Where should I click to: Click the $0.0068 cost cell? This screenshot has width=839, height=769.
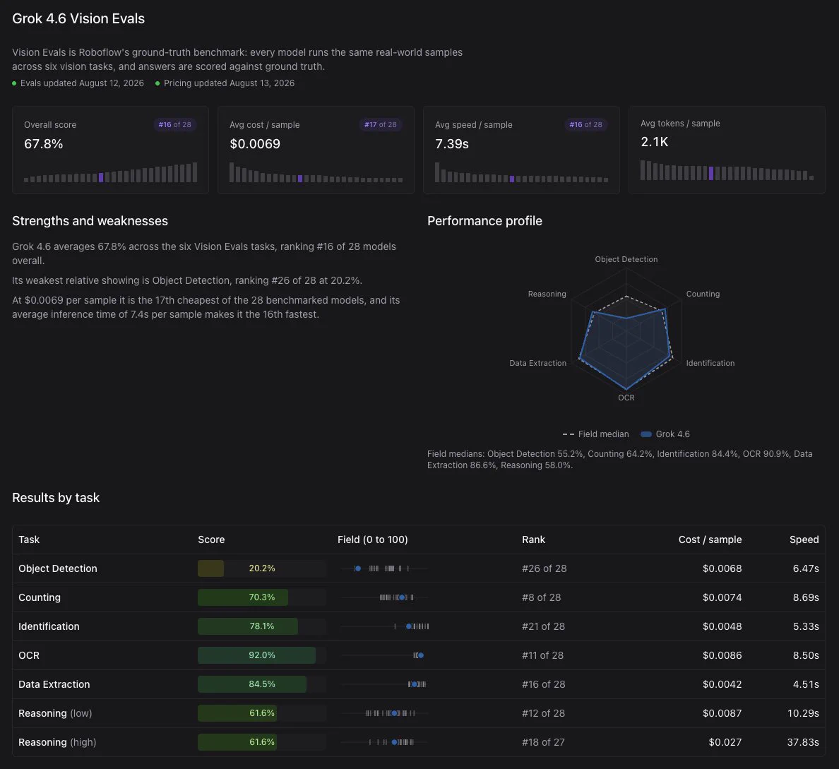(x=722, y=568)
